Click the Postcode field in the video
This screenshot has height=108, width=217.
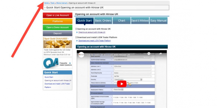tap(133, 76)
